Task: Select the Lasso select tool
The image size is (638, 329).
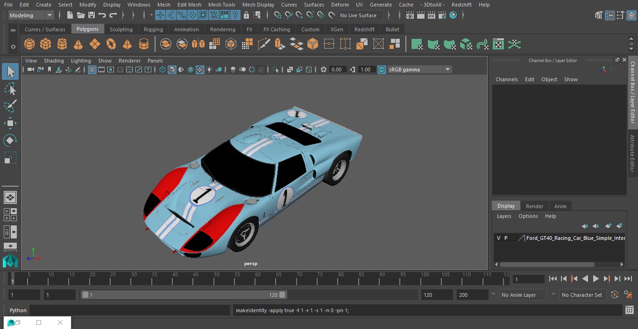Action: tap(10, 89)
